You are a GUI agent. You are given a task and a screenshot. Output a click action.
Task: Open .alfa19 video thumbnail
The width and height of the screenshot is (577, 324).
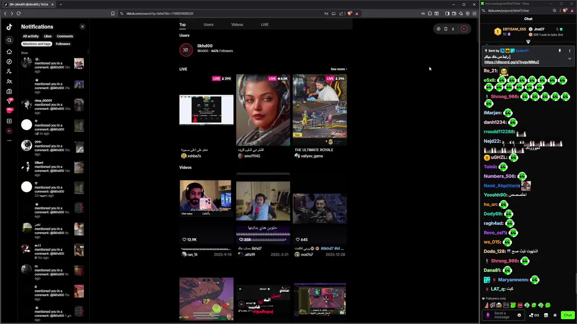(x=263, y=208)
